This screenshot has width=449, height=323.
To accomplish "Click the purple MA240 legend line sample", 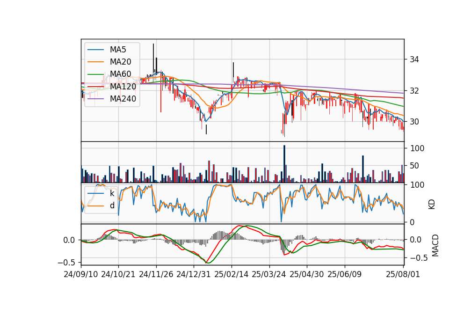I will (95, 99).
